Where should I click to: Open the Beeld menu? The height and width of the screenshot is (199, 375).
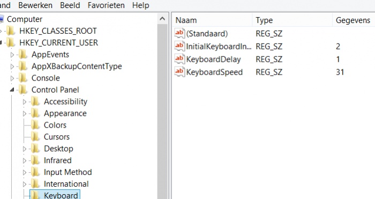[70, 5]
